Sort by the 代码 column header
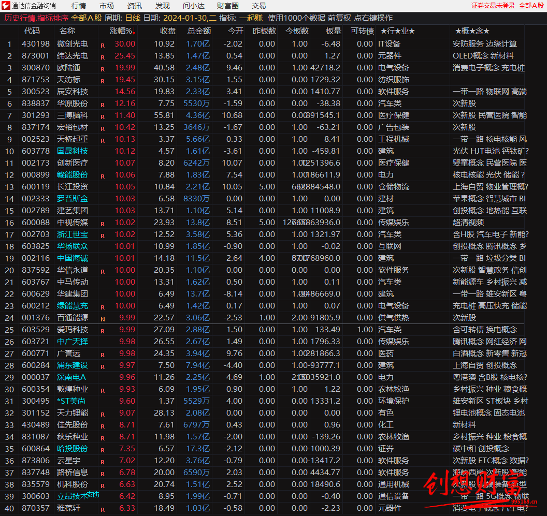The image size is (547, 516). (32, 31)
